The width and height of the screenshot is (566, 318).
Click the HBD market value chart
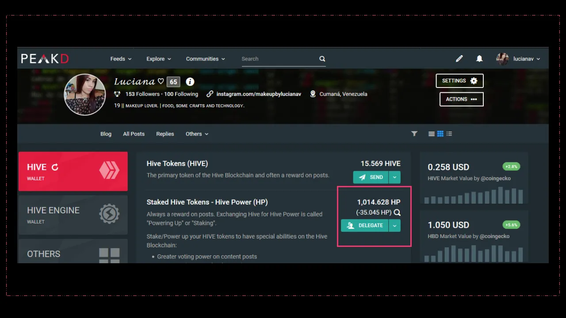[474, 254]
